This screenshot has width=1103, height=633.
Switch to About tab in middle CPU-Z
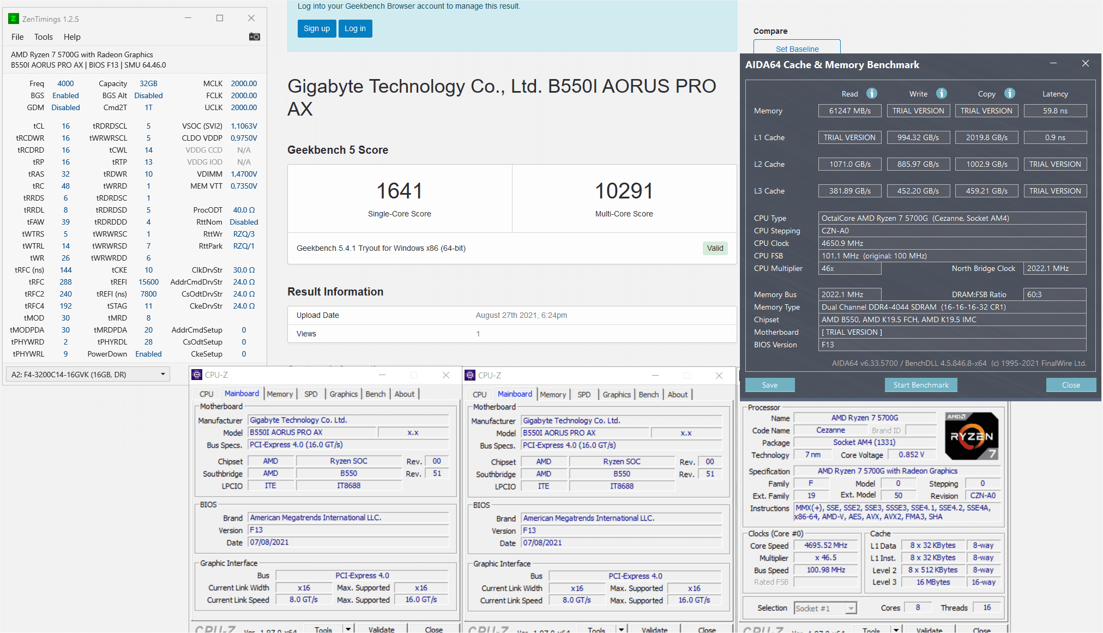677,394
